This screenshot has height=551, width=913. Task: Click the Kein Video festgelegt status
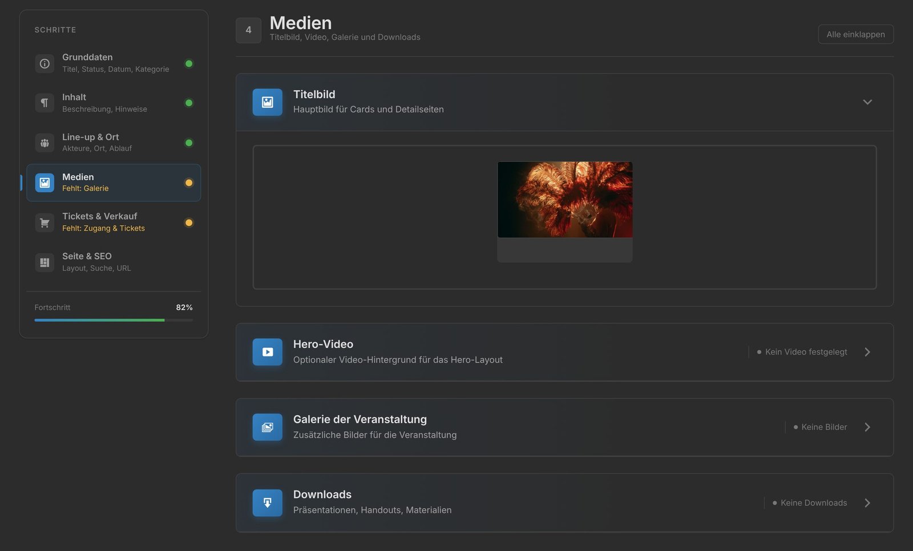(x=802, y=352)
